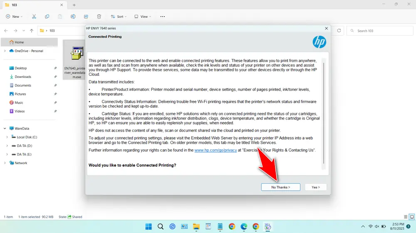Open the Sort dropdown
The height and width of the screenshot is (233, 416).
pos(119,17)
